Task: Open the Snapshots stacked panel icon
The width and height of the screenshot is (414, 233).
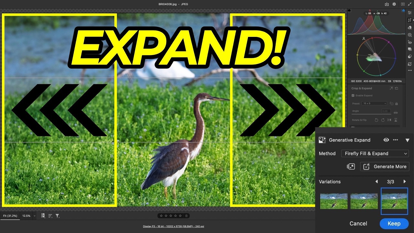Action: [410, 49]
